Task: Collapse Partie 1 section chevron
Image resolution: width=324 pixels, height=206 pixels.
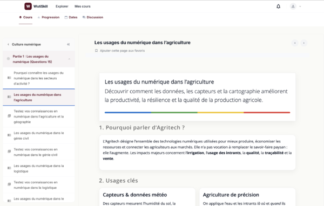Action: (69, 59)
